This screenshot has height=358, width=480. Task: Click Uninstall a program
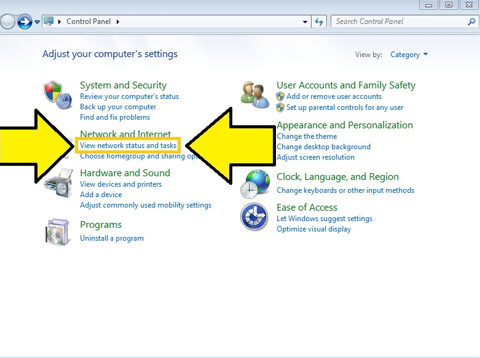112,238
